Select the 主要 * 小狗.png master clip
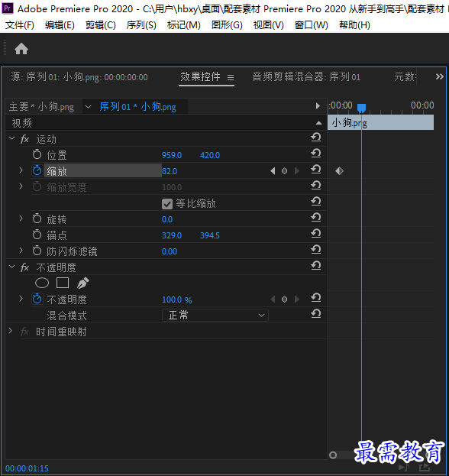Viewport: 449px width, 476px height. pyautogui.click(x=41, y=106)
